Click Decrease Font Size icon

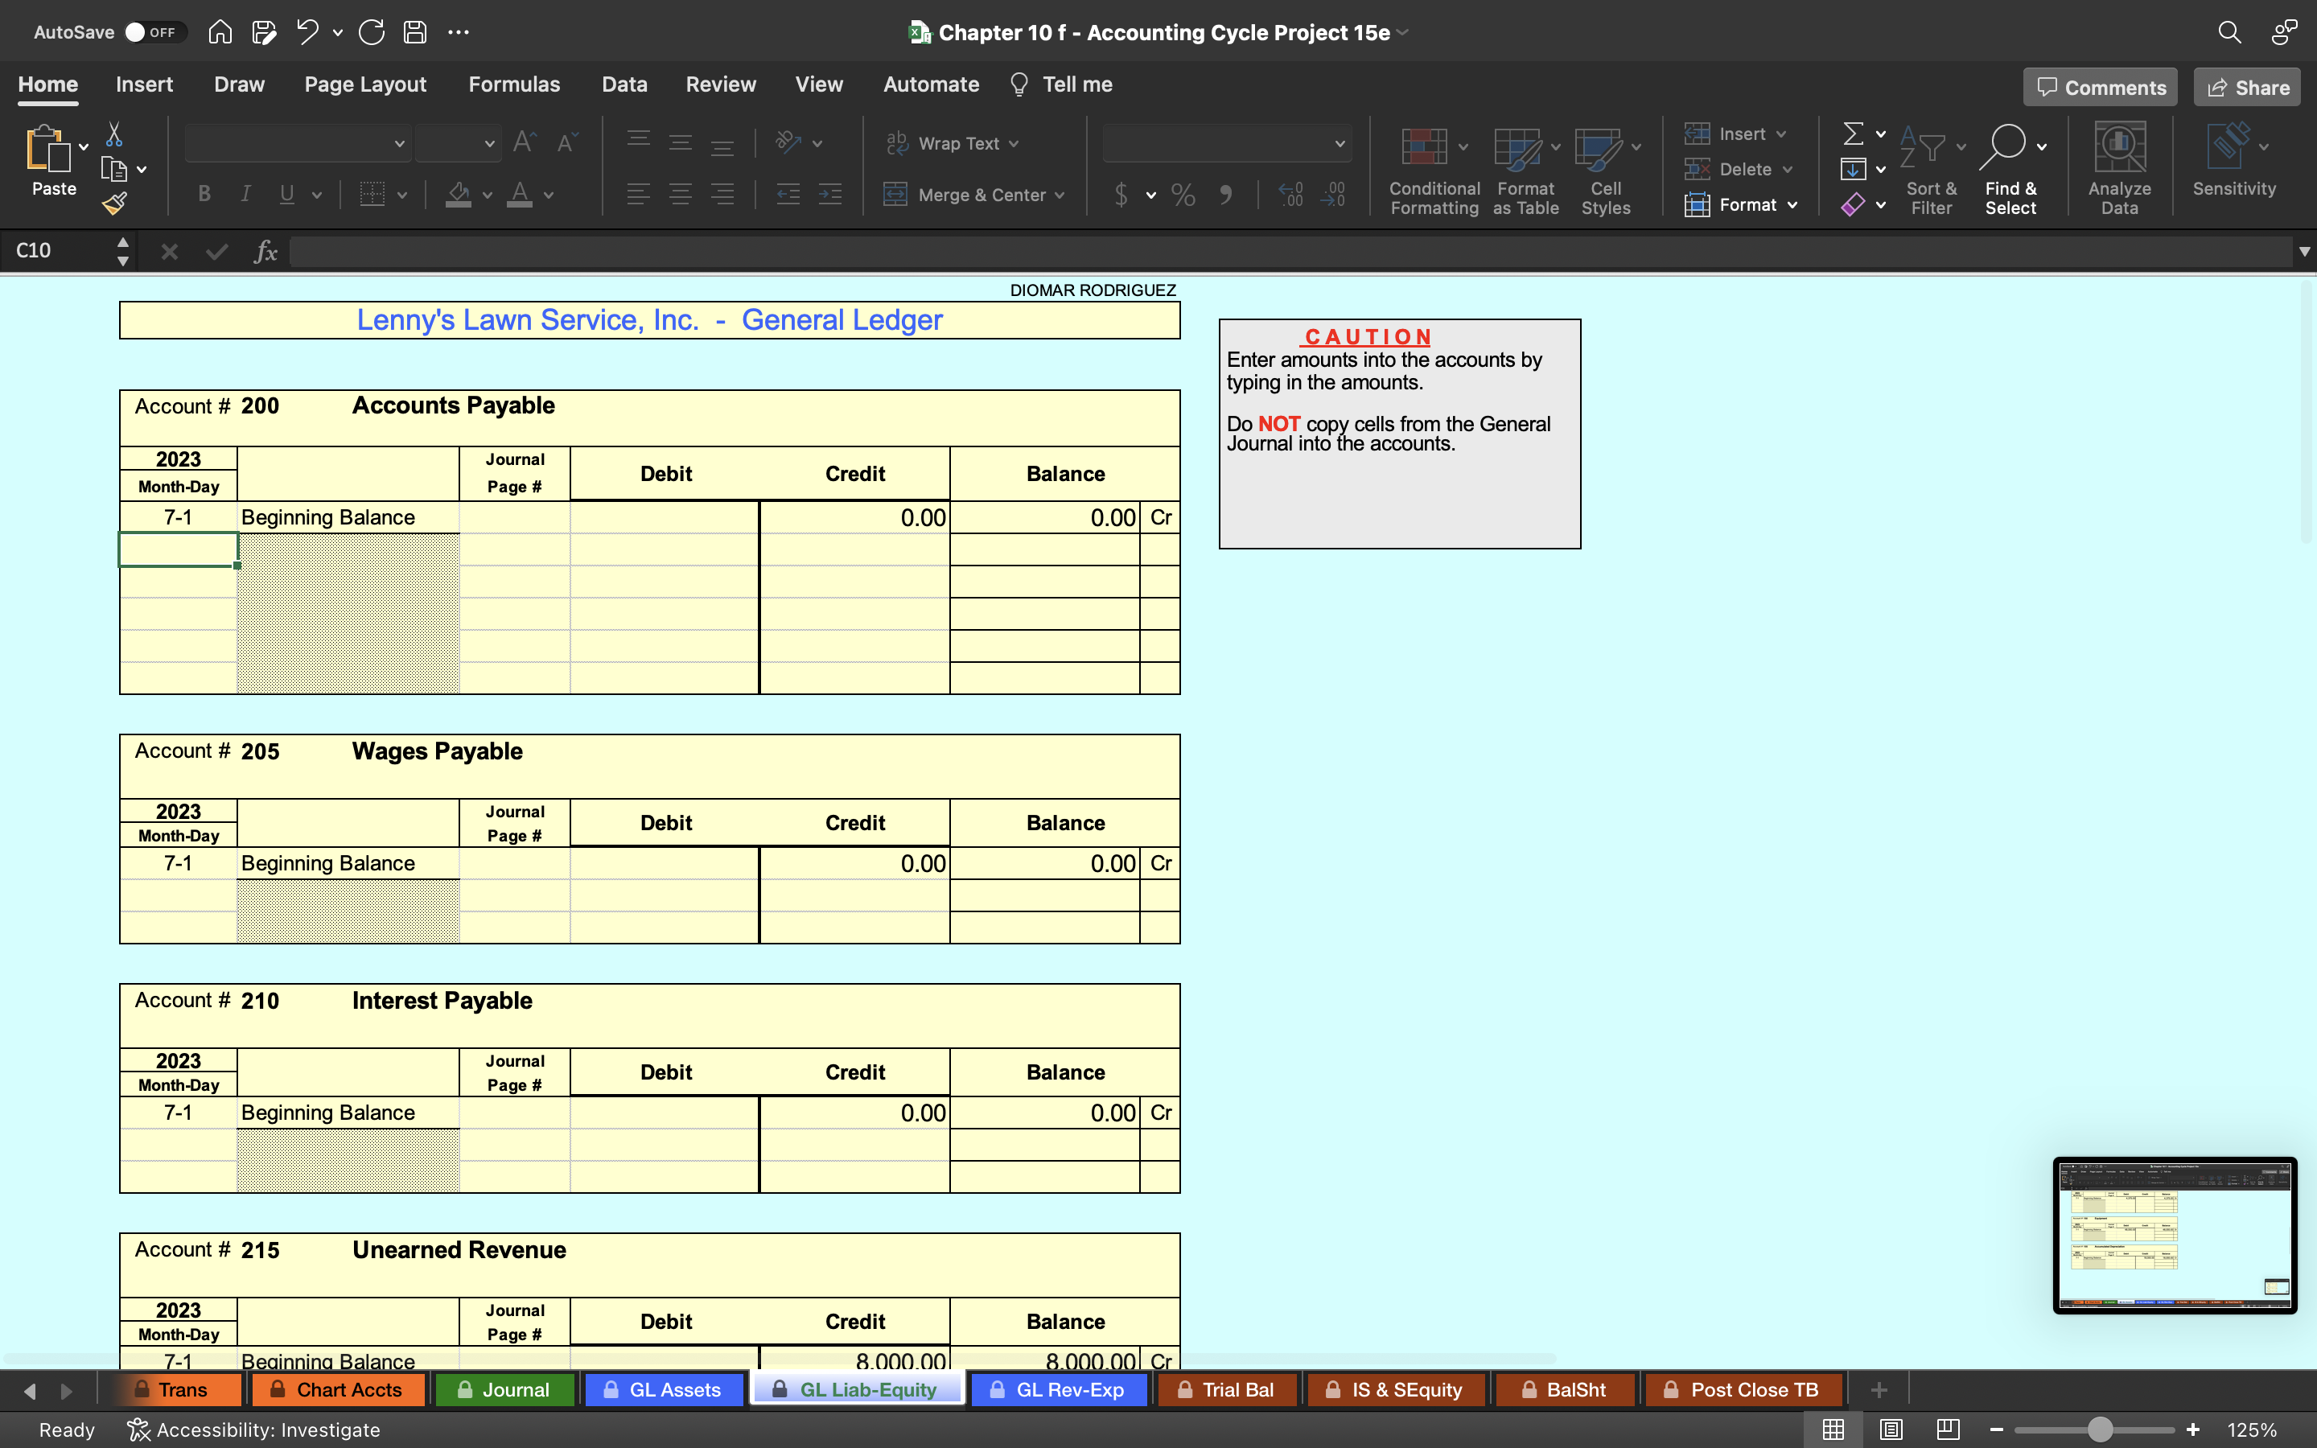click(567, 142)
